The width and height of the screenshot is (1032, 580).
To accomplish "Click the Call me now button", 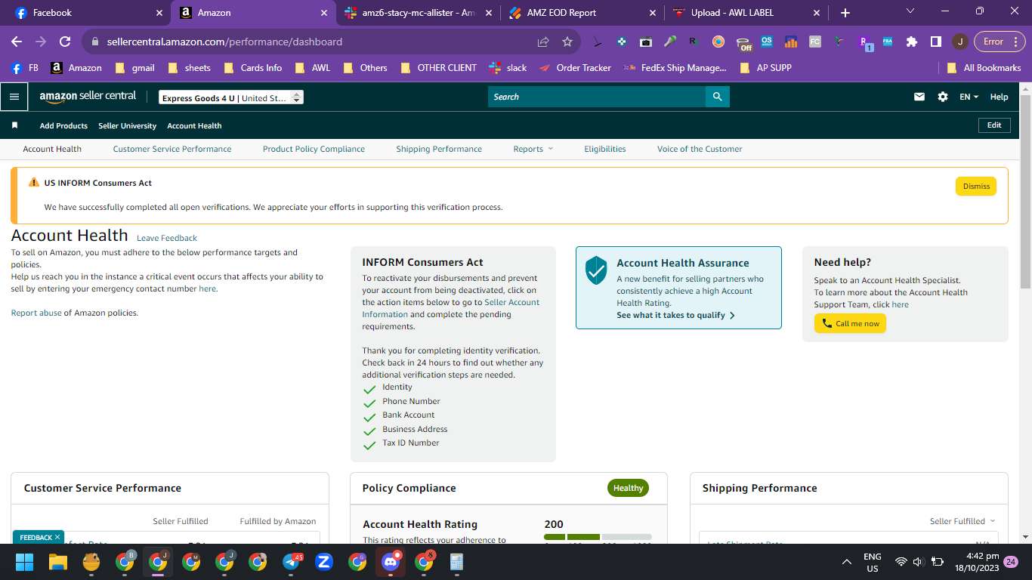I will [850, 323].
